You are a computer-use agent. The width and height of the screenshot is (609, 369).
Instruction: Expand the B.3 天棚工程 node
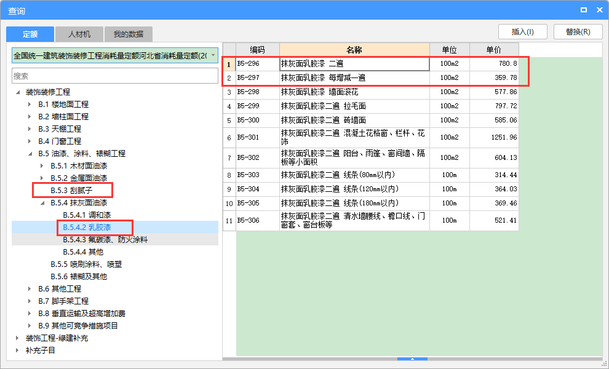point(30,129)
